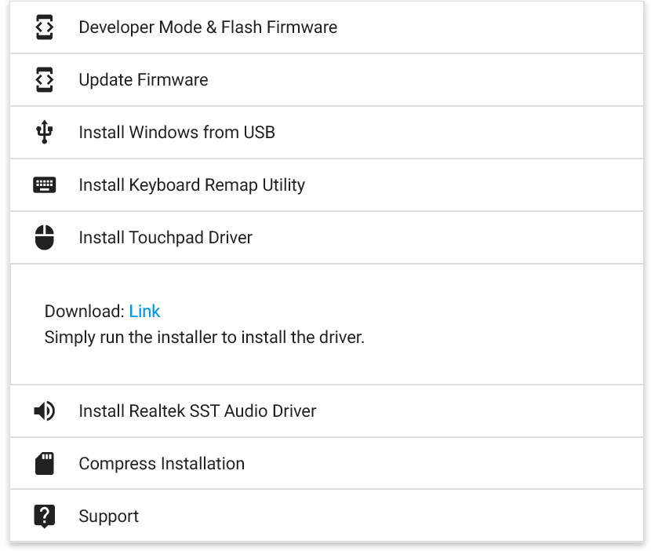Click the SD card icon for compression
Viewport: 651px width, 551px height.
click(x=45, y=463)
